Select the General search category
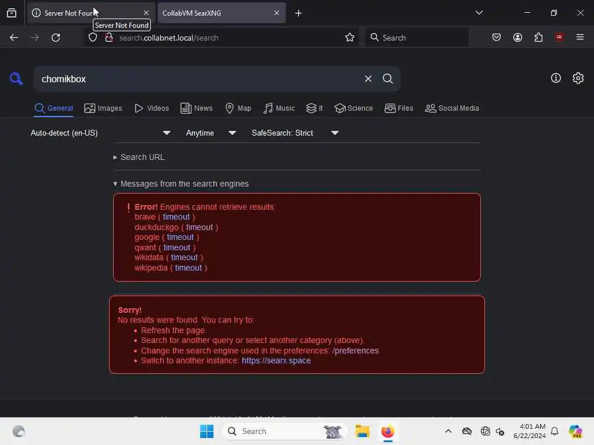594x445 pixels. coord(54,108)
